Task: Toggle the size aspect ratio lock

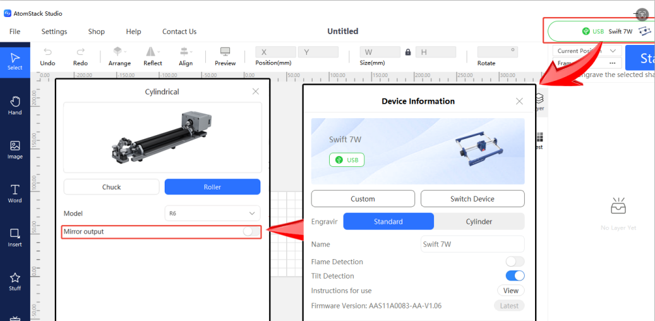Action: [x=408, y=52]
